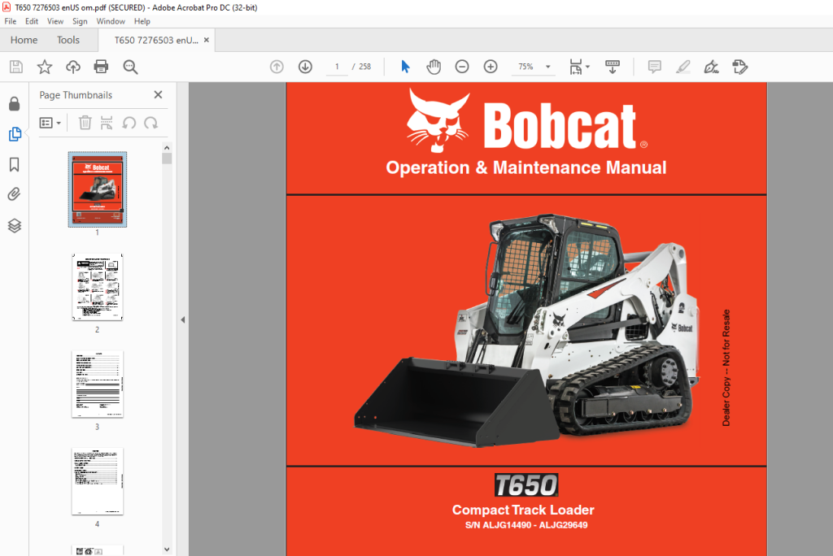Rotate pages clockwise
Image resolution: width=833 pixels, height=556 pixels.
pyautogui.click(x=150, y=123)
